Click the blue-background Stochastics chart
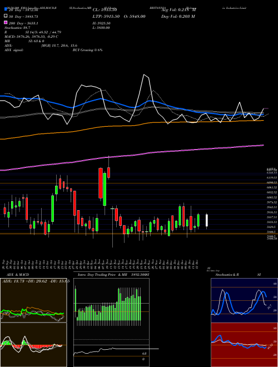Image resolution: width=278 pixels, height=367 pixels. click(x=244, y=300)
